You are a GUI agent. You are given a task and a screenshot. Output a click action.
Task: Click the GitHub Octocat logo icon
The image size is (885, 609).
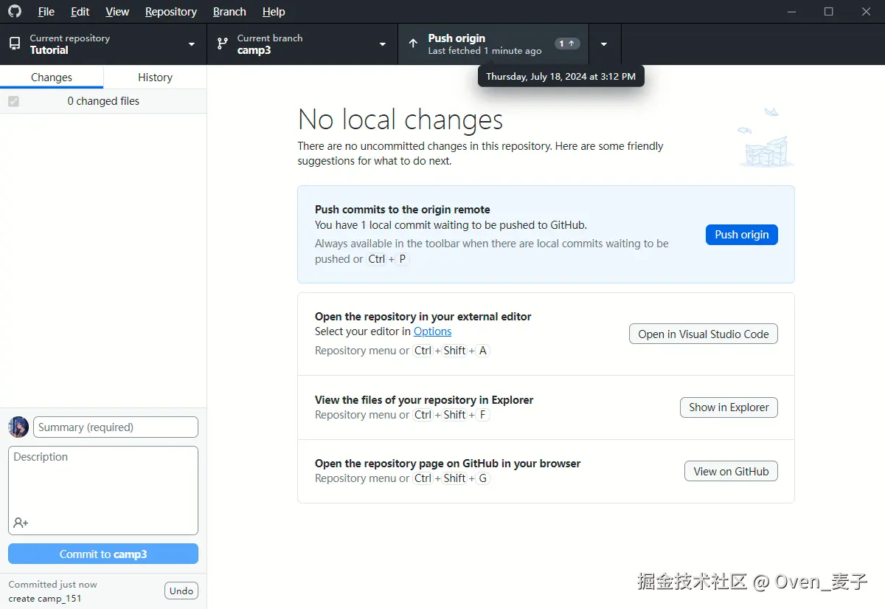(15, 12)
